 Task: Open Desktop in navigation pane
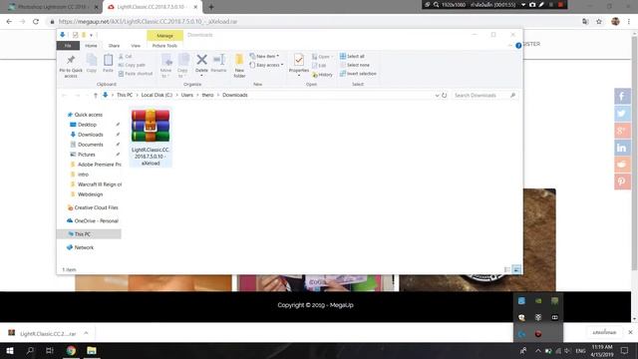87,125
